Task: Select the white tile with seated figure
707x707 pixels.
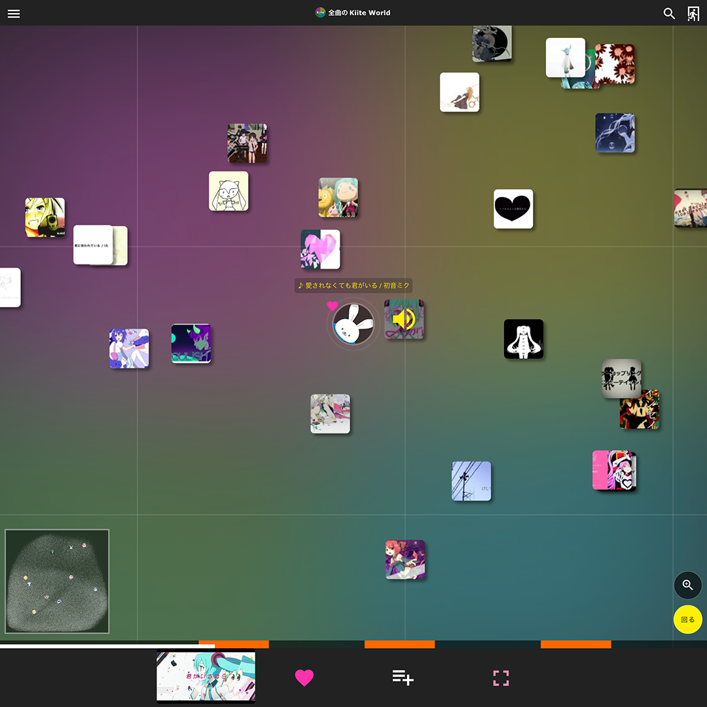Action: coord(460,92)
